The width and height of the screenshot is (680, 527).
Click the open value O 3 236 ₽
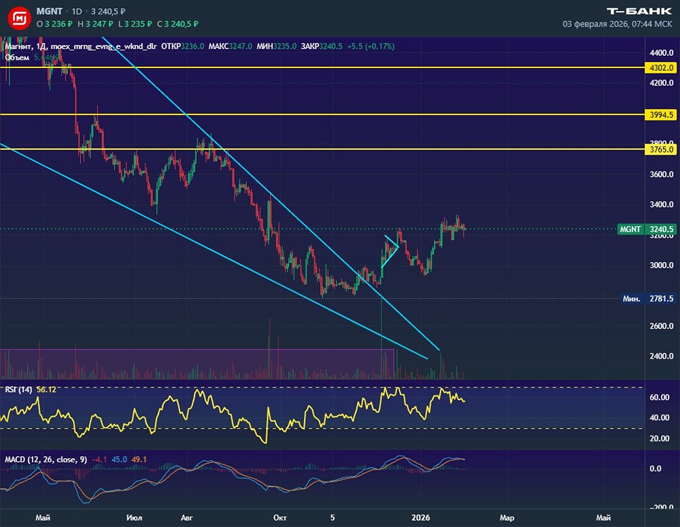(54, 24)
